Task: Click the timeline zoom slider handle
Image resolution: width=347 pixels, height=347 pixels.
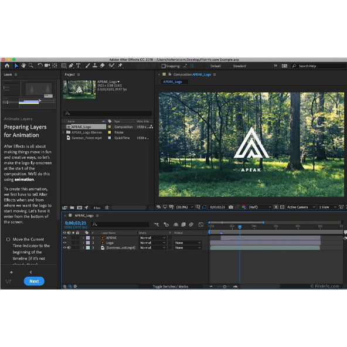Action: click(224, 287)
